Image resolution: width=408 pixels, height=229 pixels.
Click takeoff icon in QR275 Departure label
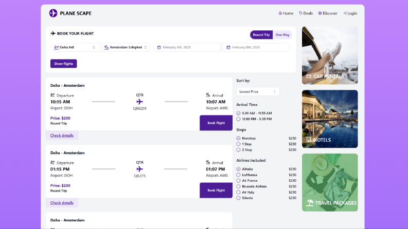point(52,163)
